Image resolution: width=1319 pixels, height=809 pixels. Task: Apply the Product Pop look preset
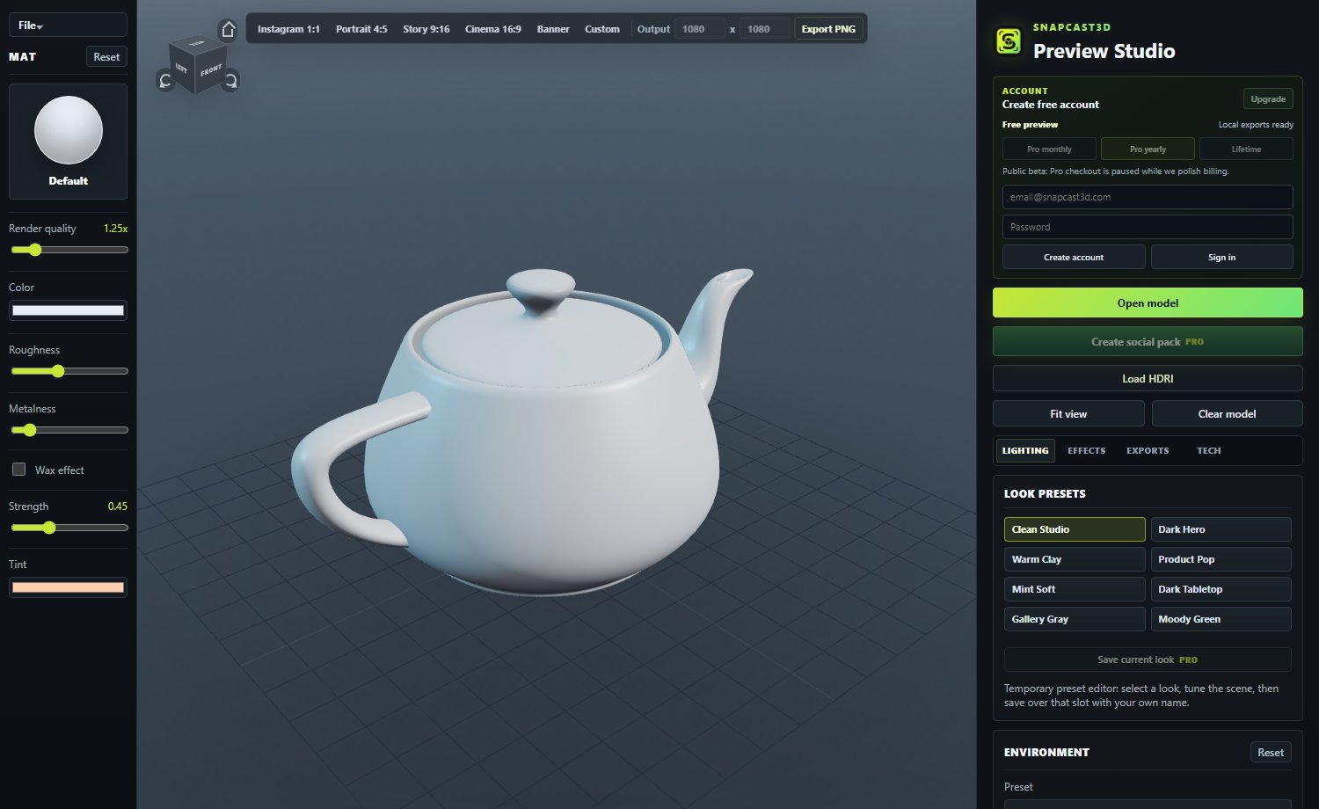[x=1221, y=559]
